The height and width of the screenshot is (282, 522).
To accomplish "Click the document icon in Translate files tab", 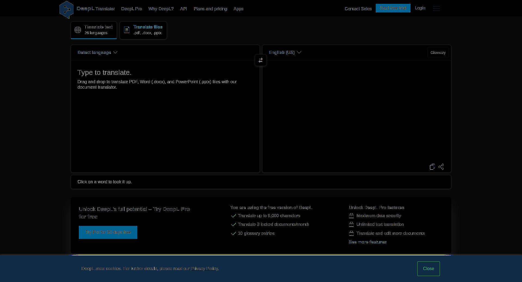I will tap(127, 30).
